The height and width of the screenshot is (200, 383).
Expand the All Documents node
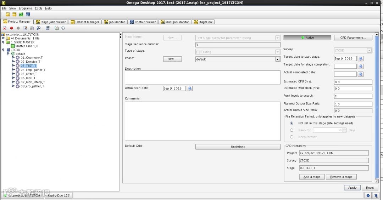[4, 38]
